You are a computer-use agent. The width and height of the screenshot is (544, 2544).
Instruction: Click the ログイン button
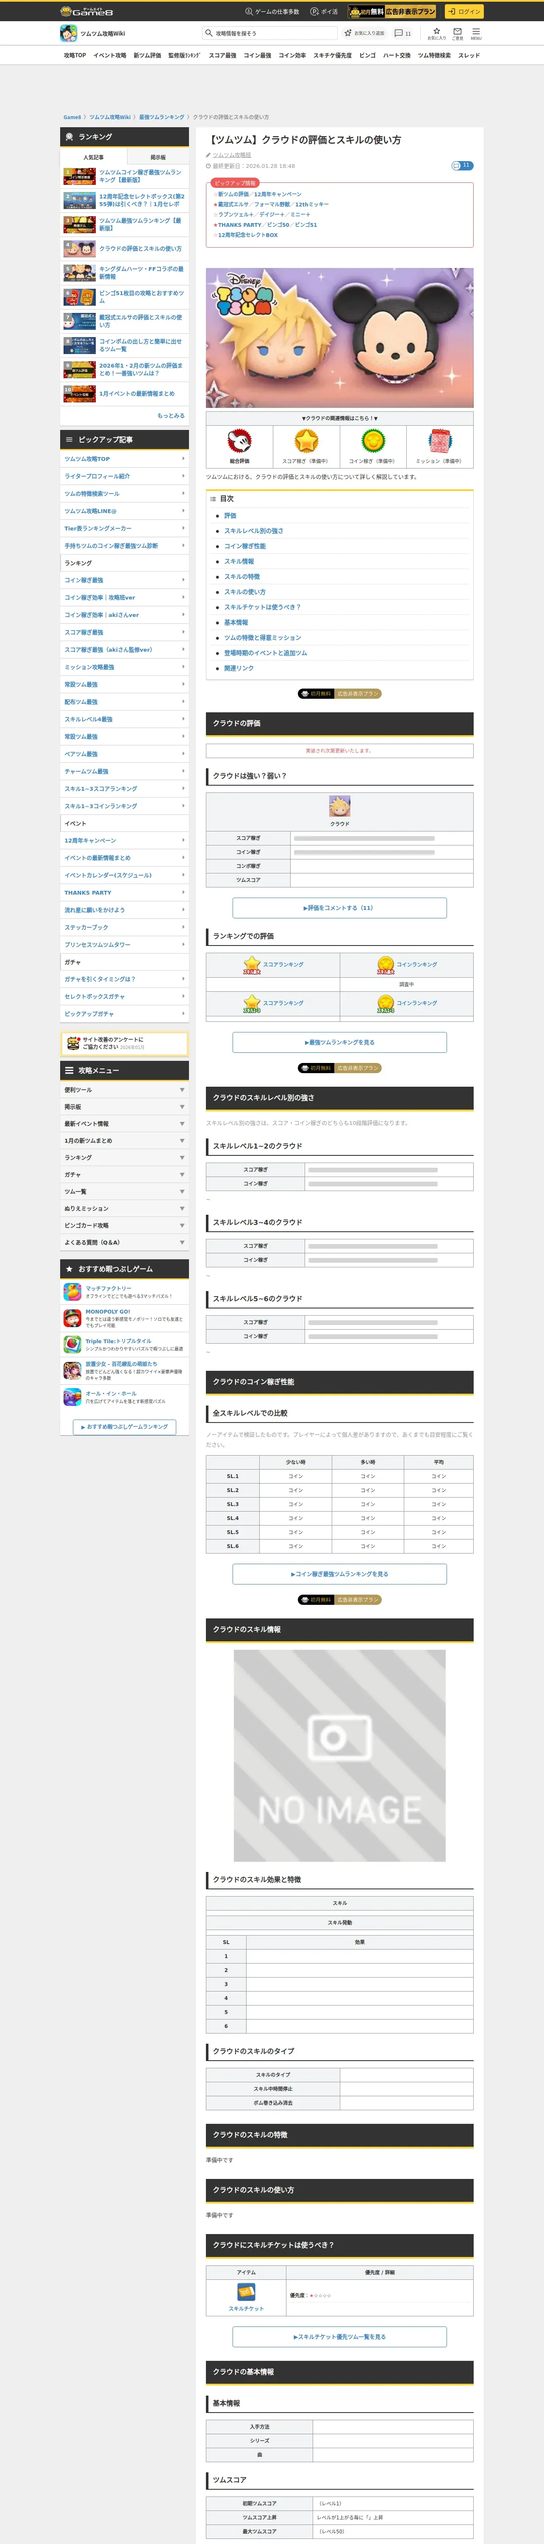pos(464,12)
